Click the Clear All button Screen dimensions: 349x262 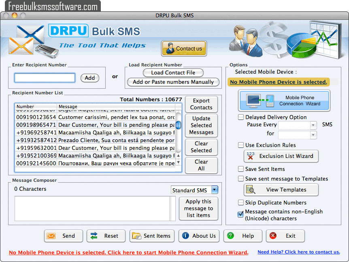pyautogui.click(x=201, y=165)
